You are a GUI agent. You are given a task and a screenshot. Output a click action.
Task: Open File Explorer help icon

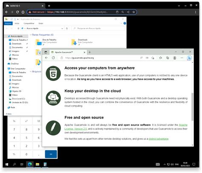point(125,23)
